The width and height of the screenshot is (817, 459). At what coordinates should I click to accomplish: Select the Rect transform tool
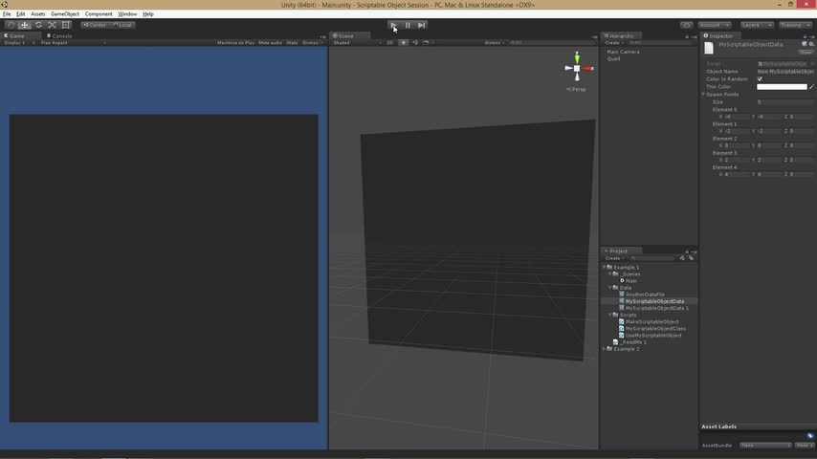tap(65, 25)
